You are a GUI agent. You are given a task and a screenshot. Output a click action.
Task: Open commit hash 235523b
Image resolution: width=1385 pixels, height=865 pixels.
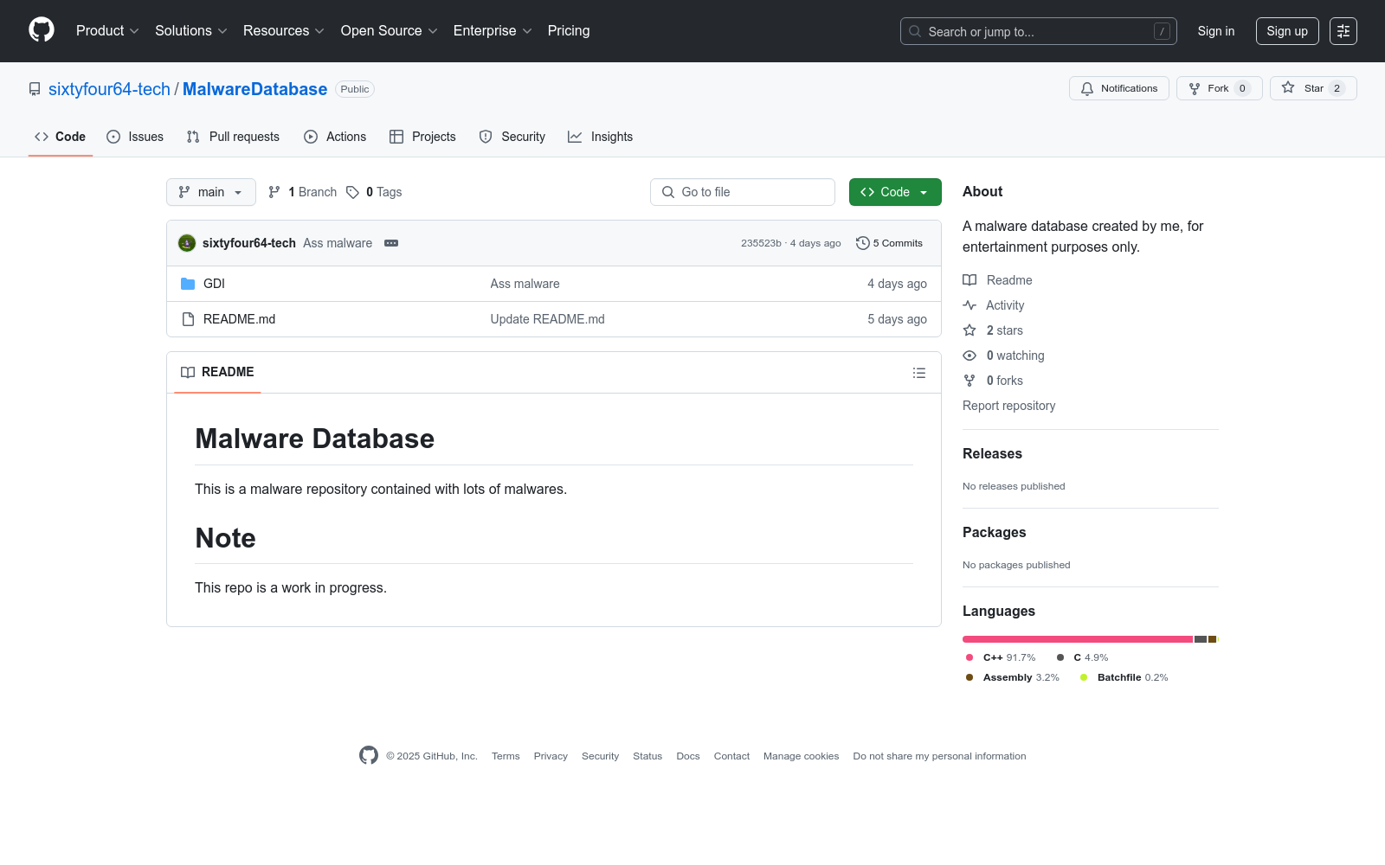tap(761, 244)
